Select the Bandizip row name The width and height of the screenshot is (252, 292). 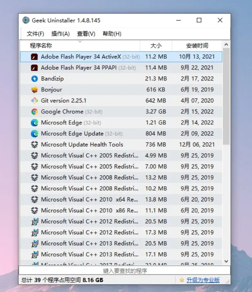click(x=52, y=79)
